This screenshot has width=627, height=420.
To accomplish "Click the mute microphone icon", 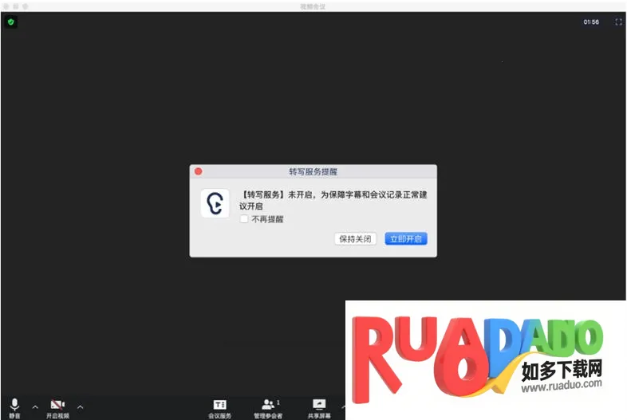I will coord(14,405).
